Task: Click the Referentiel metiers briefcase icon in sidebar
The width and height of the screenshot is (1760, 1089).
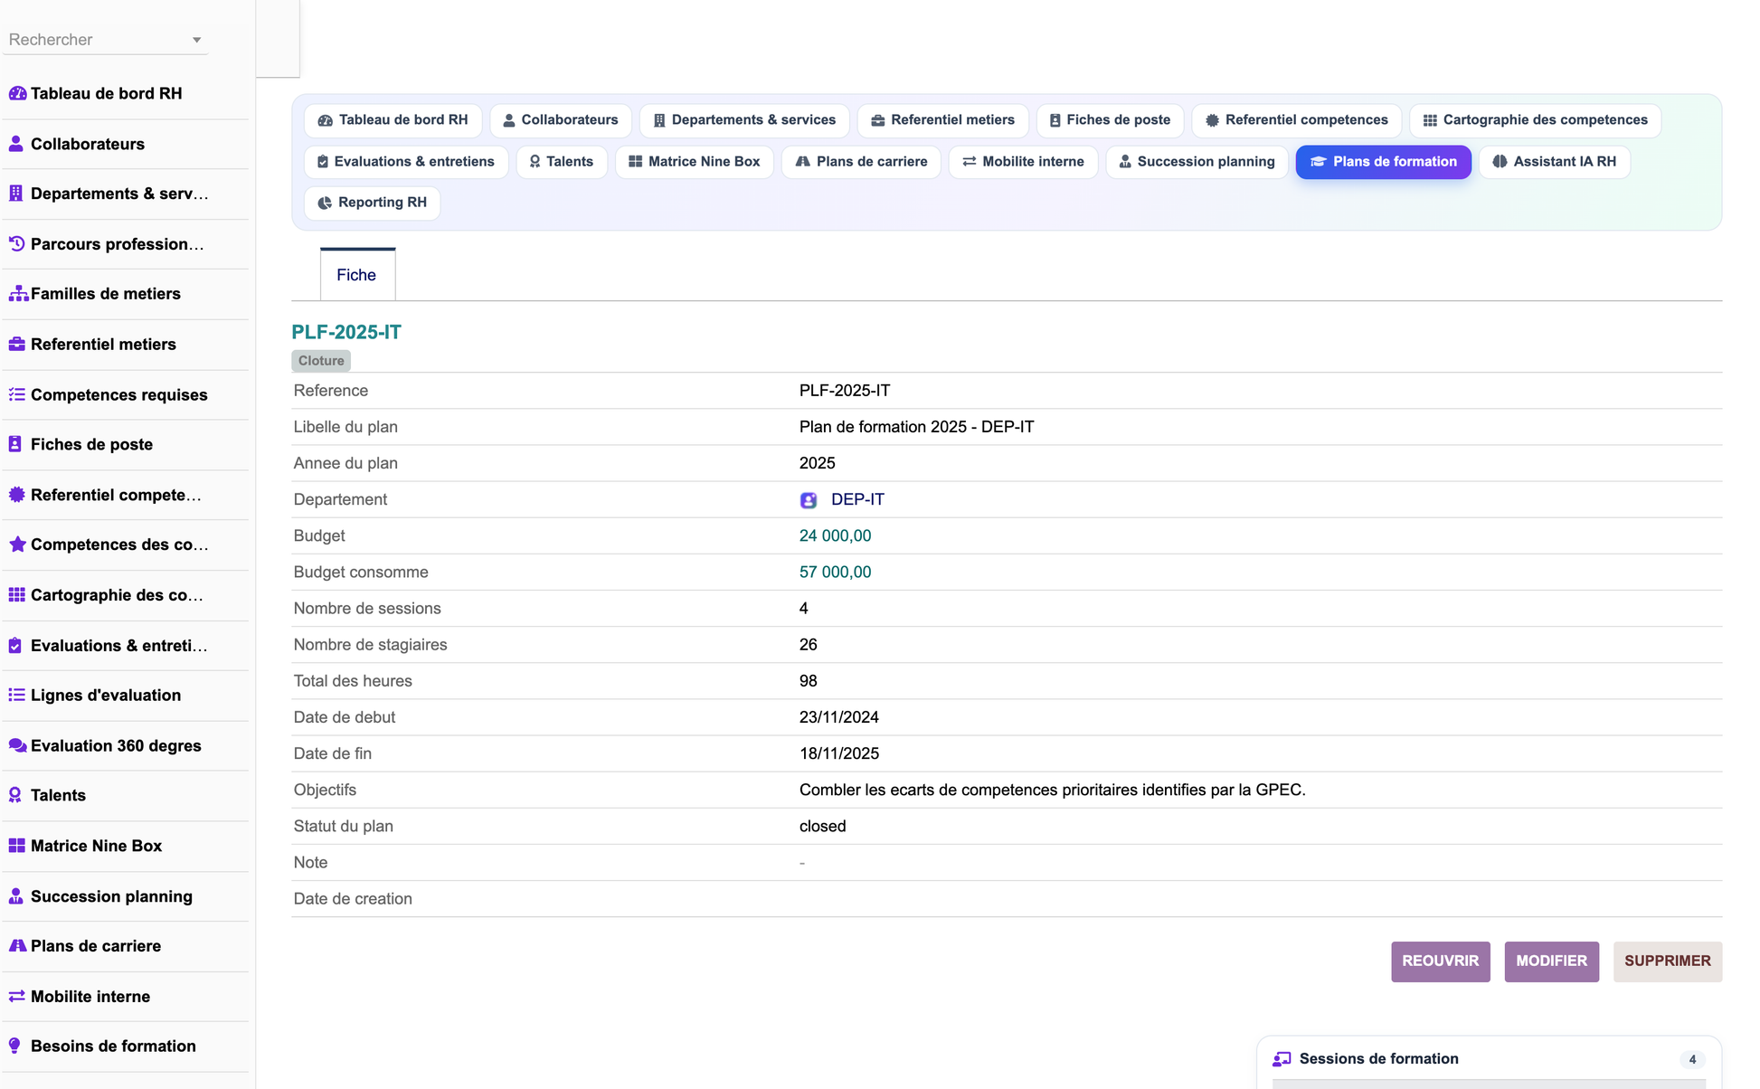Action: click(x=16, y=345)
